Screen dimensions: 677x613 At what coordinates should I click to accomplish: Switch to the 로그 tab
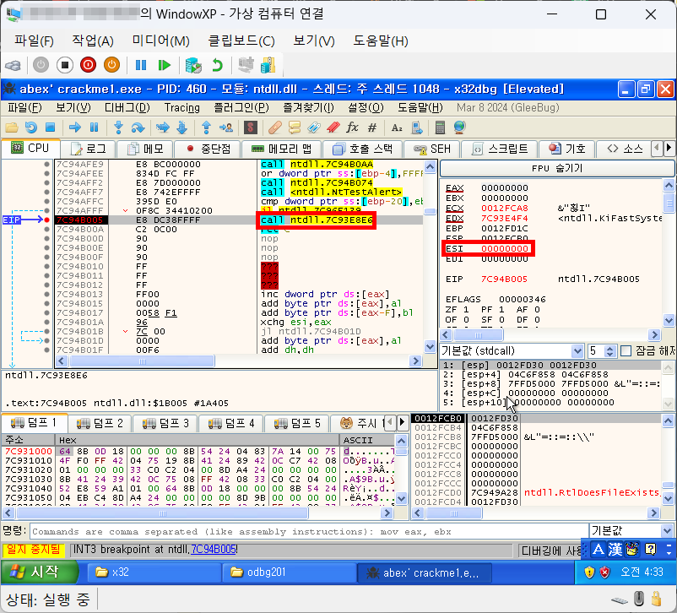[x=89, y=149]
